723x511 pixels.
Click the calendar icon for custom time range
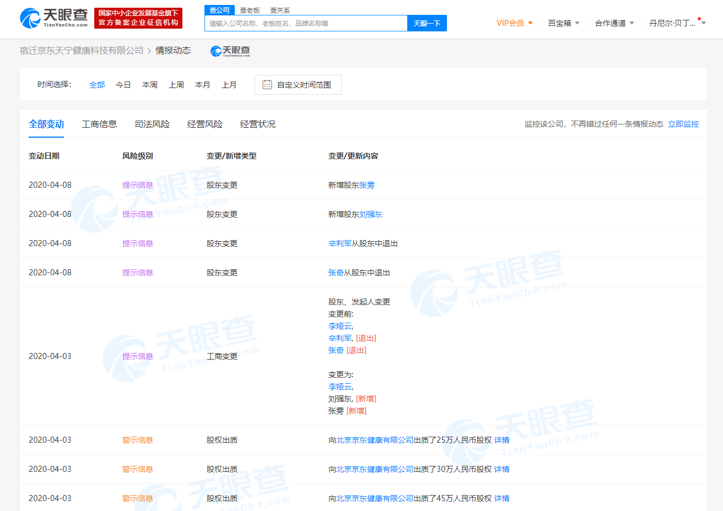[x=267, y=85]
